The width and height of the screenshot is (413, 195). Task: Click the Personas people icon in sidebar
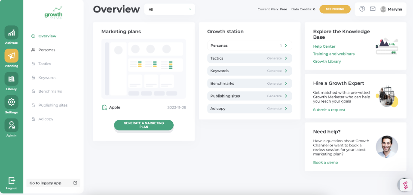click(x=33, y=50)
